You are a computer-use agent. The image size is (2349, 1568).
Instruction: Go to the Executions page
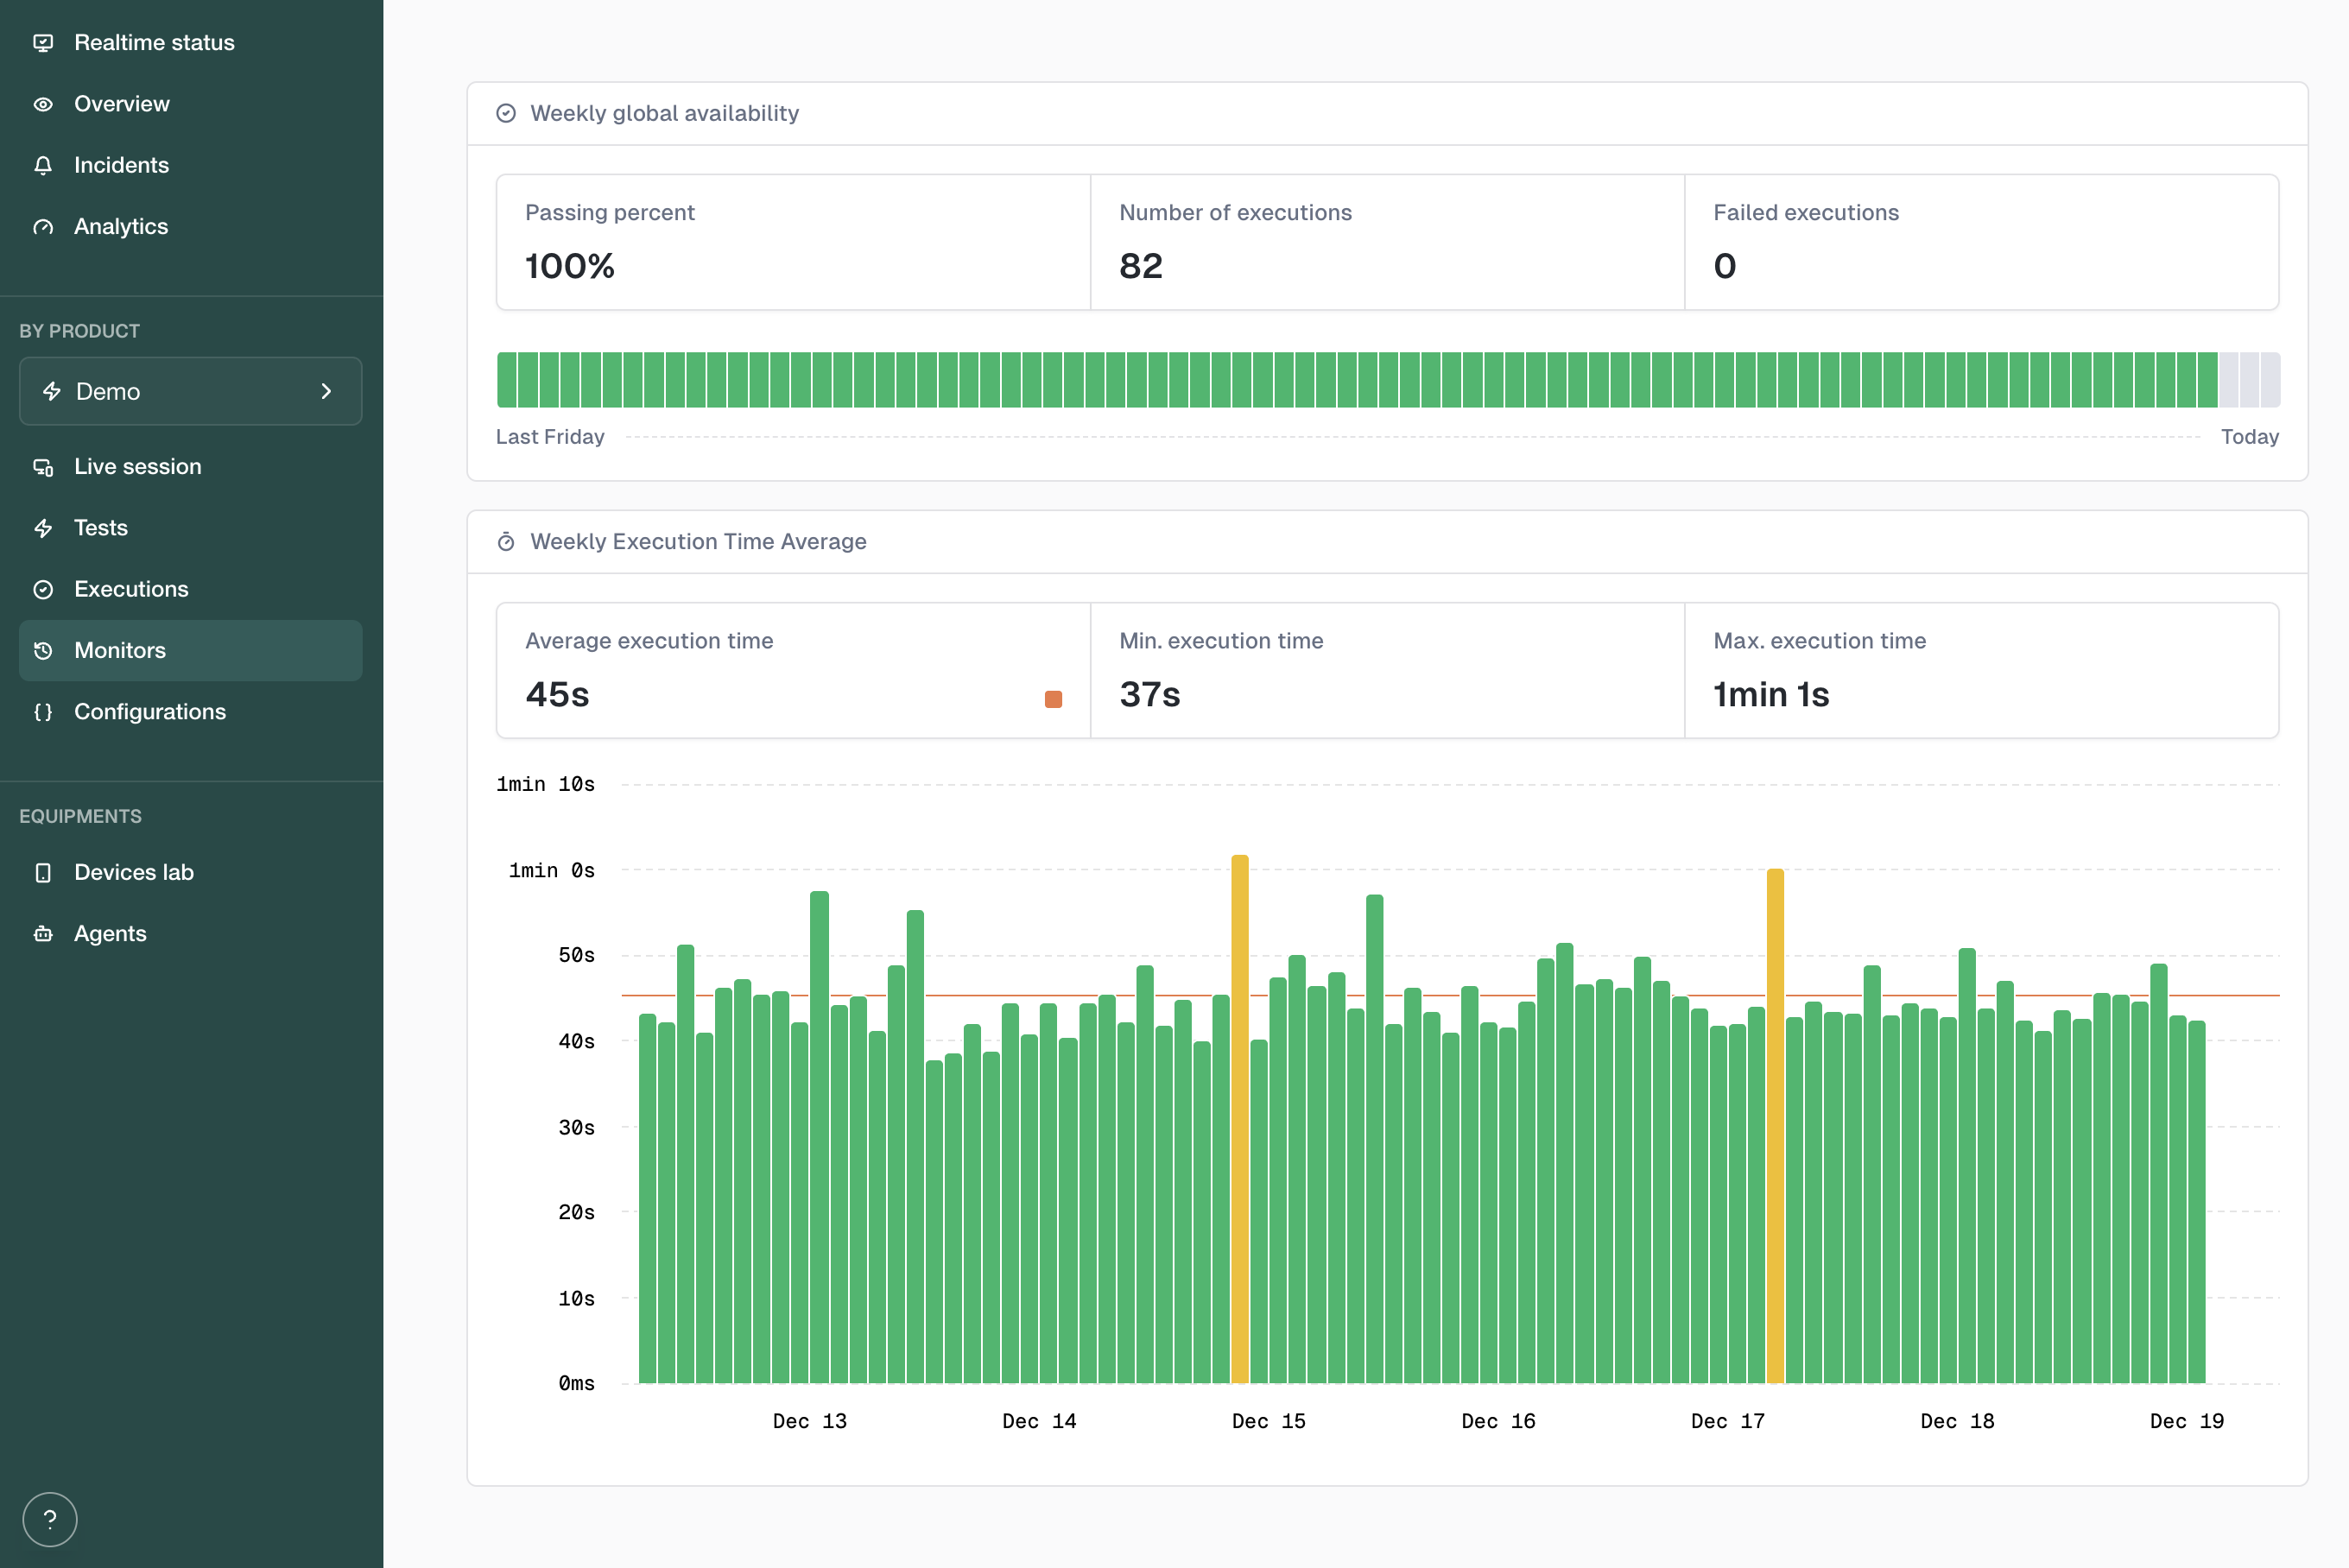pyautogui.click(x=131, y=589)
